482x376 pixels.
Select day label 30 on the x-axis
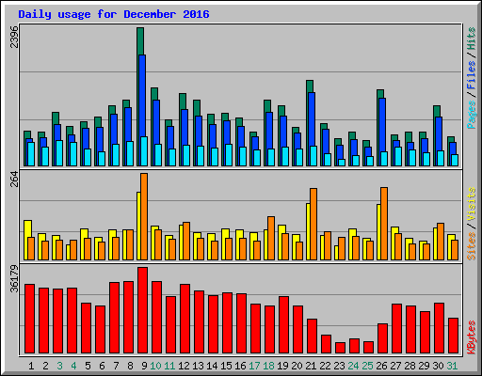pos(438,366)
